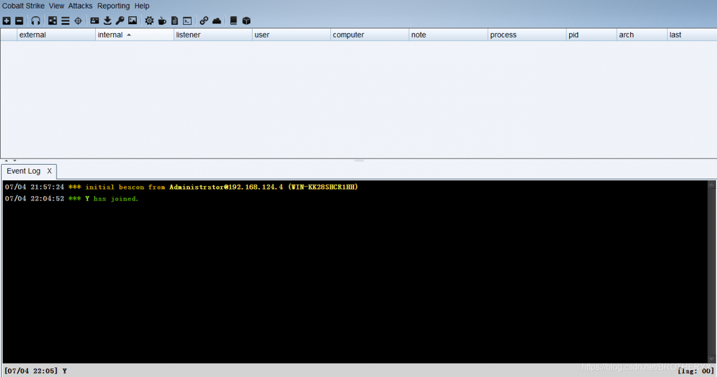Open keystrokes via the key icon
The width and height of the screenshot is (717, 377).
pos(120,21)
